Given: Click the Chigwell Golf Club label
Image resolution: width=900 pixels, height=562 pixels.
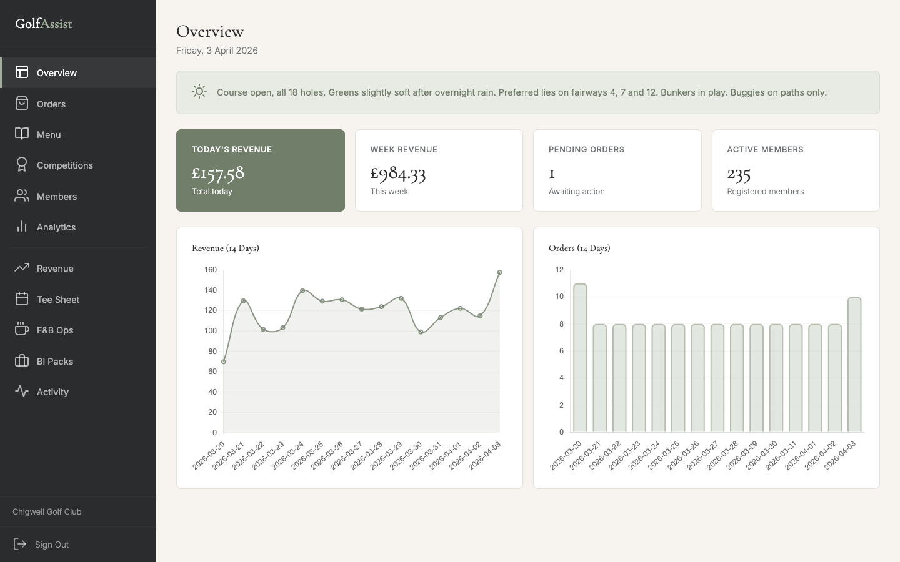Looking at the screenshot, I should [46, 511].
